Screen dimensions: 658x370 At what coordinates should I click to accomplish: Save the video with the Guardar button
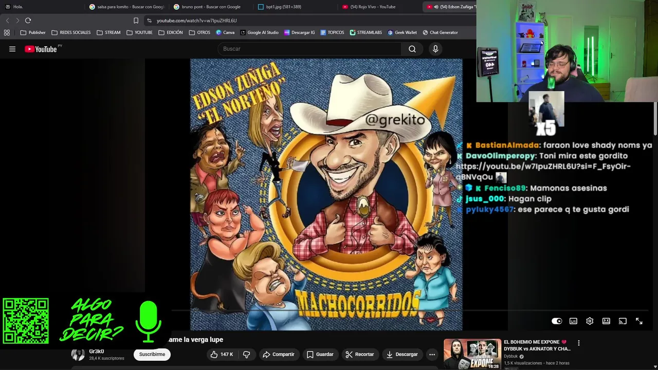click(x=320, y=355)
